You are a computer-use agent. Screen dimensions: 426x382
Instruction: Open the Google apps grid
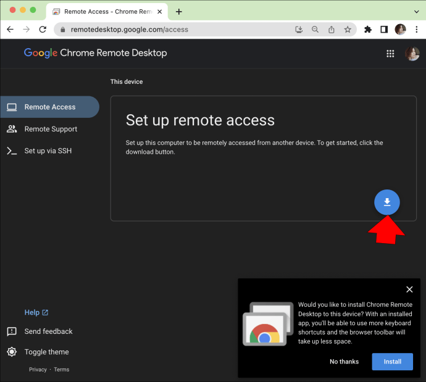(390, 54)
